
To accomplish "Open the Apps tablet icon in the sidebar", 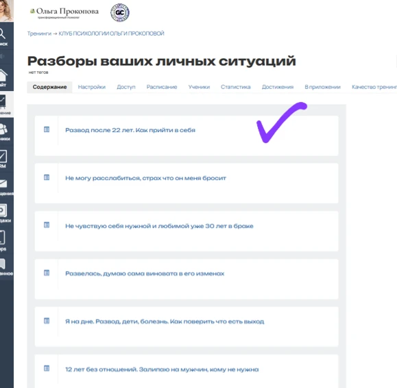I will (3, 237).
